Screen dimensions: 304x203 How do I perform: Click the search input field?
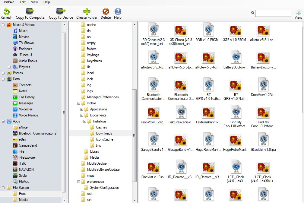[273, 13]
